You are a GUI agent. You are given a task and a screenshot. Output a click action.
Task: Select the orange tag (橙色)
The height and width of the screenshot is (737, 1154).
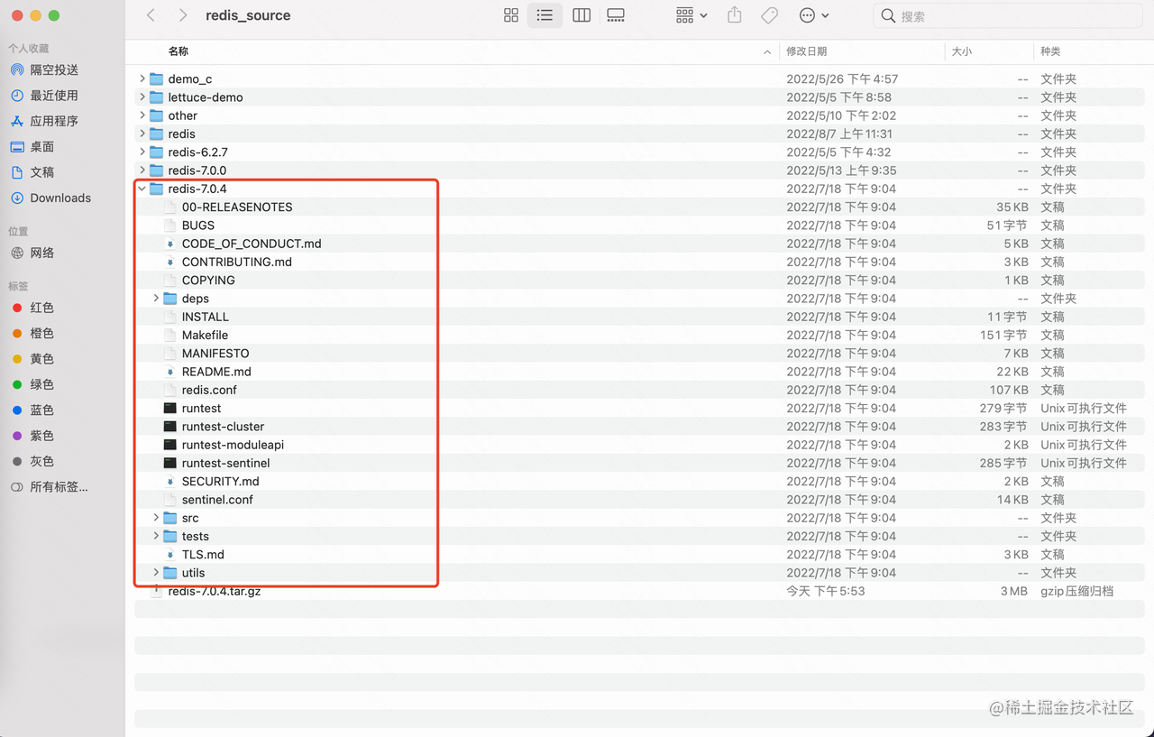(42, 333)
